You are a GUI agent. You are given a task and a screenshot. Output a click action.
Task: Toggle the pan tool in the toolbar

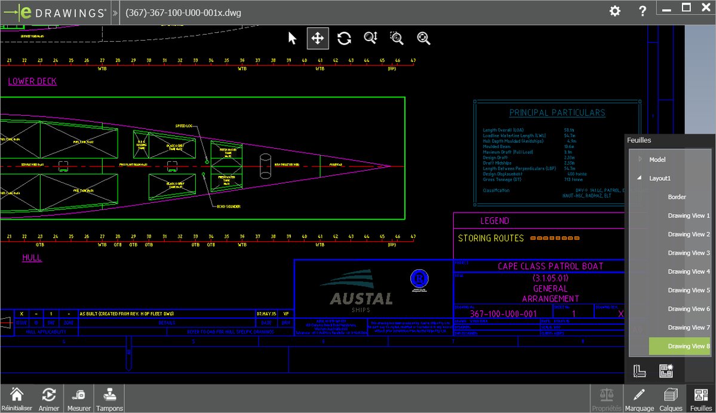click(x=318, y=38)
